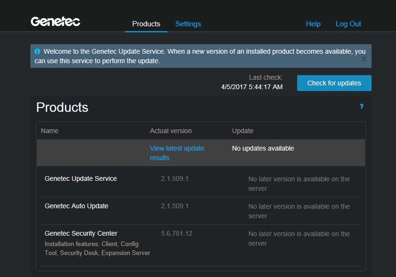Click Genetec Update Service version 2.1.509.1
This screenshot has height=277, width=396.
click(x=175, y=178)
